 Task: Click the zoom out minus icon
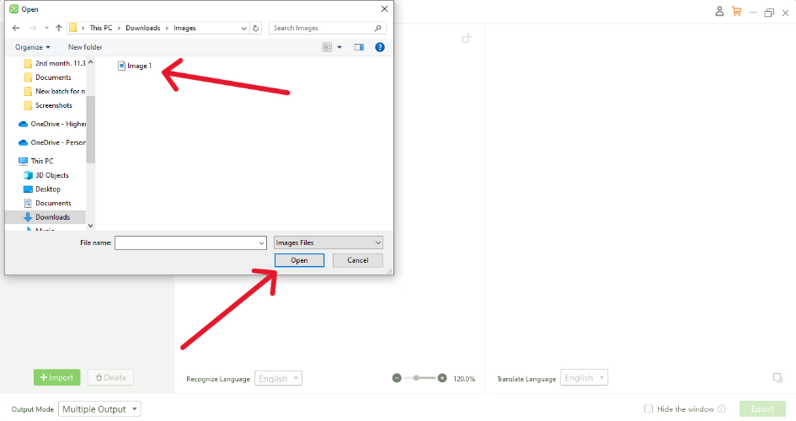[x=397, y=378]
